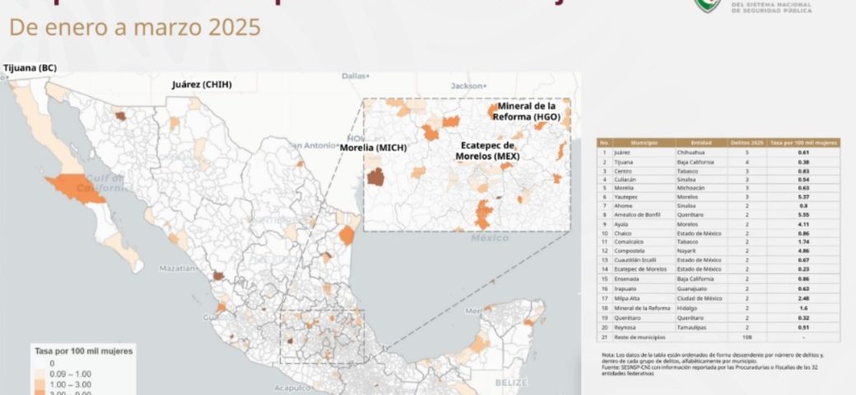Click the legend swatch for 0.09 – 1.00
This screenshot has width=856, height=395.
point(40,374)
